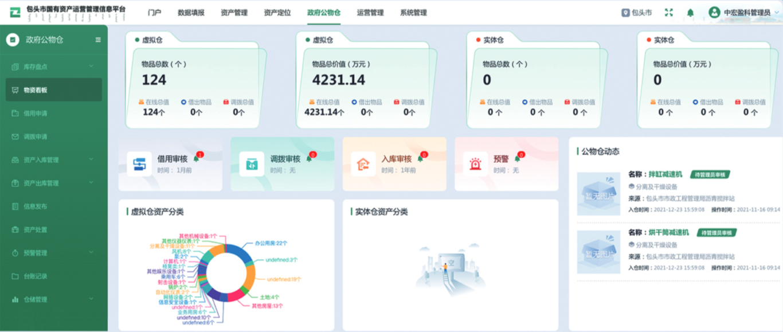Open notifications bell in top bar
Screen dimensions: 783x332
(690, 13)
